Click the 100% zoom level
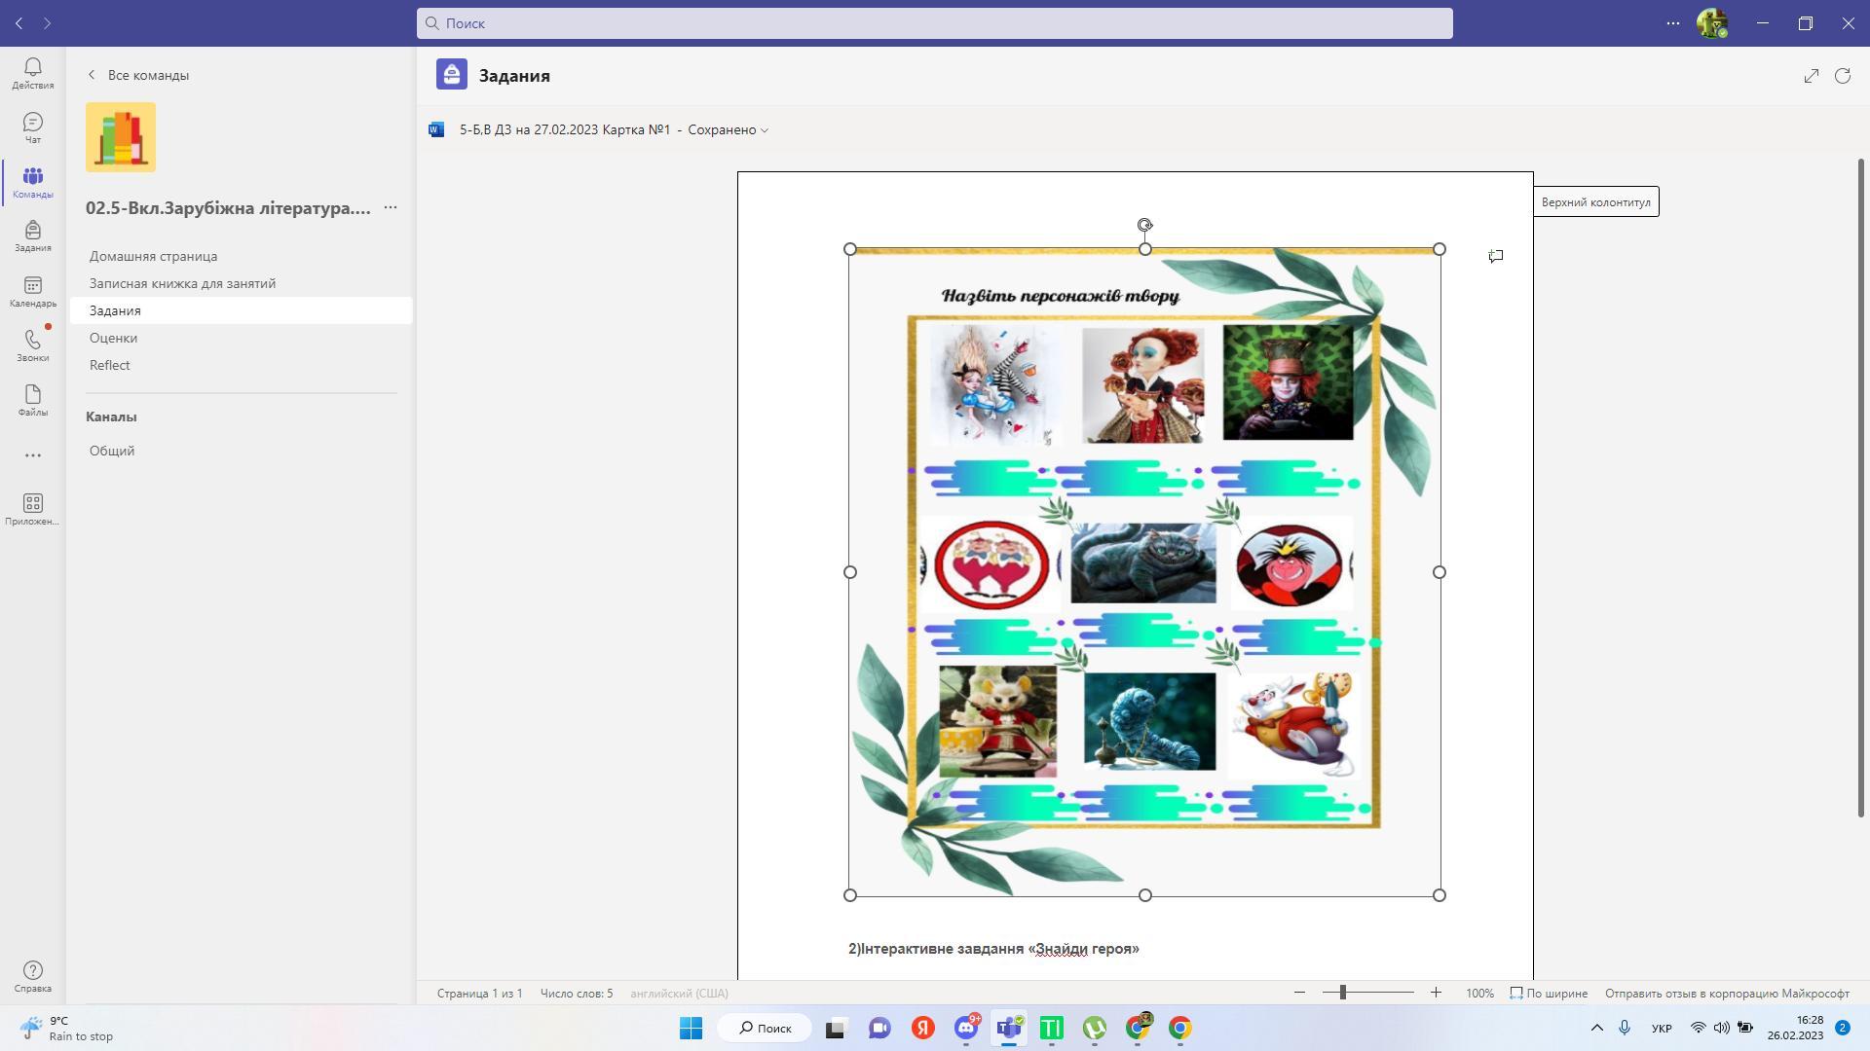Screen dimensions: 1870x1051 (1479, 993)
